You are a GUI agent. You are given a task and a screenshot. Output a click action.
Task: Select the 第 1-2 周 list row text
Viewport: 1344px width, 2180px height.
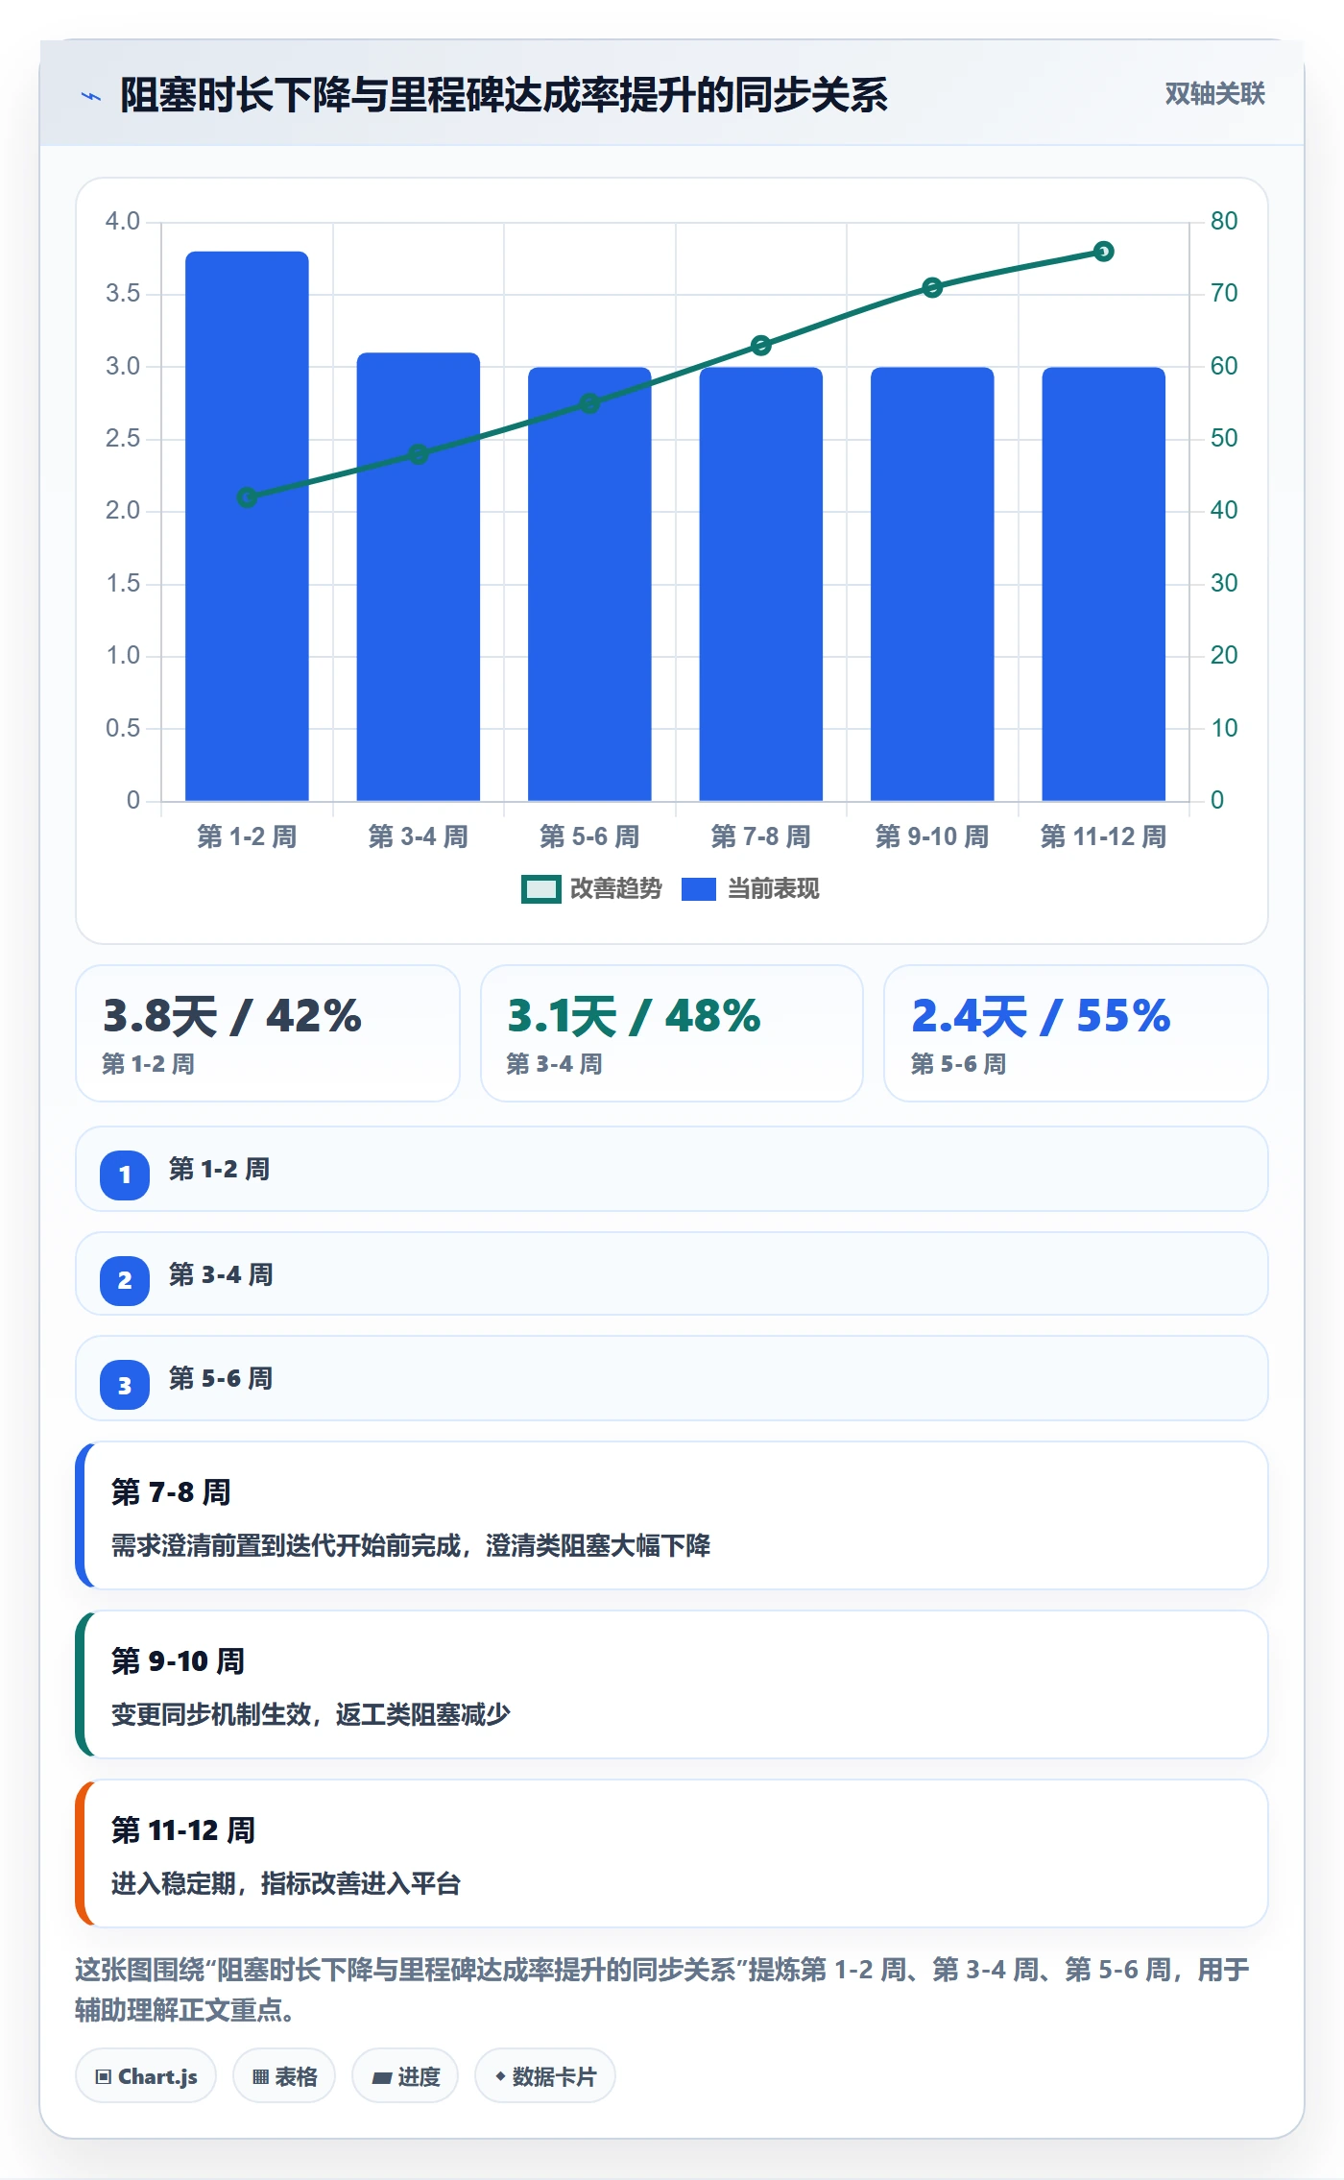[x=219, y=1170]
